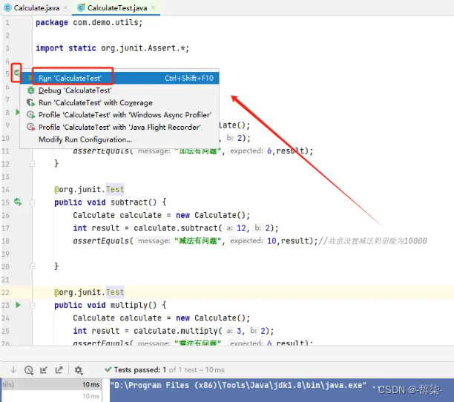
Task: Switch to the CalculateTest.java tab
Action: pos(117,8)
